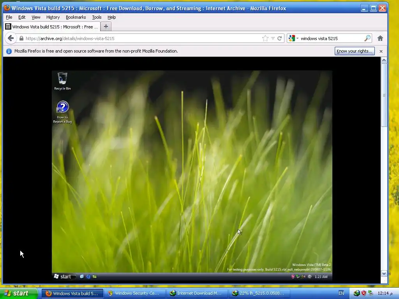Image resolution: width=399 pixels, height=299 pixels.
Task: Click the Firefox logo in the title bar
Action: pos(7,8)
